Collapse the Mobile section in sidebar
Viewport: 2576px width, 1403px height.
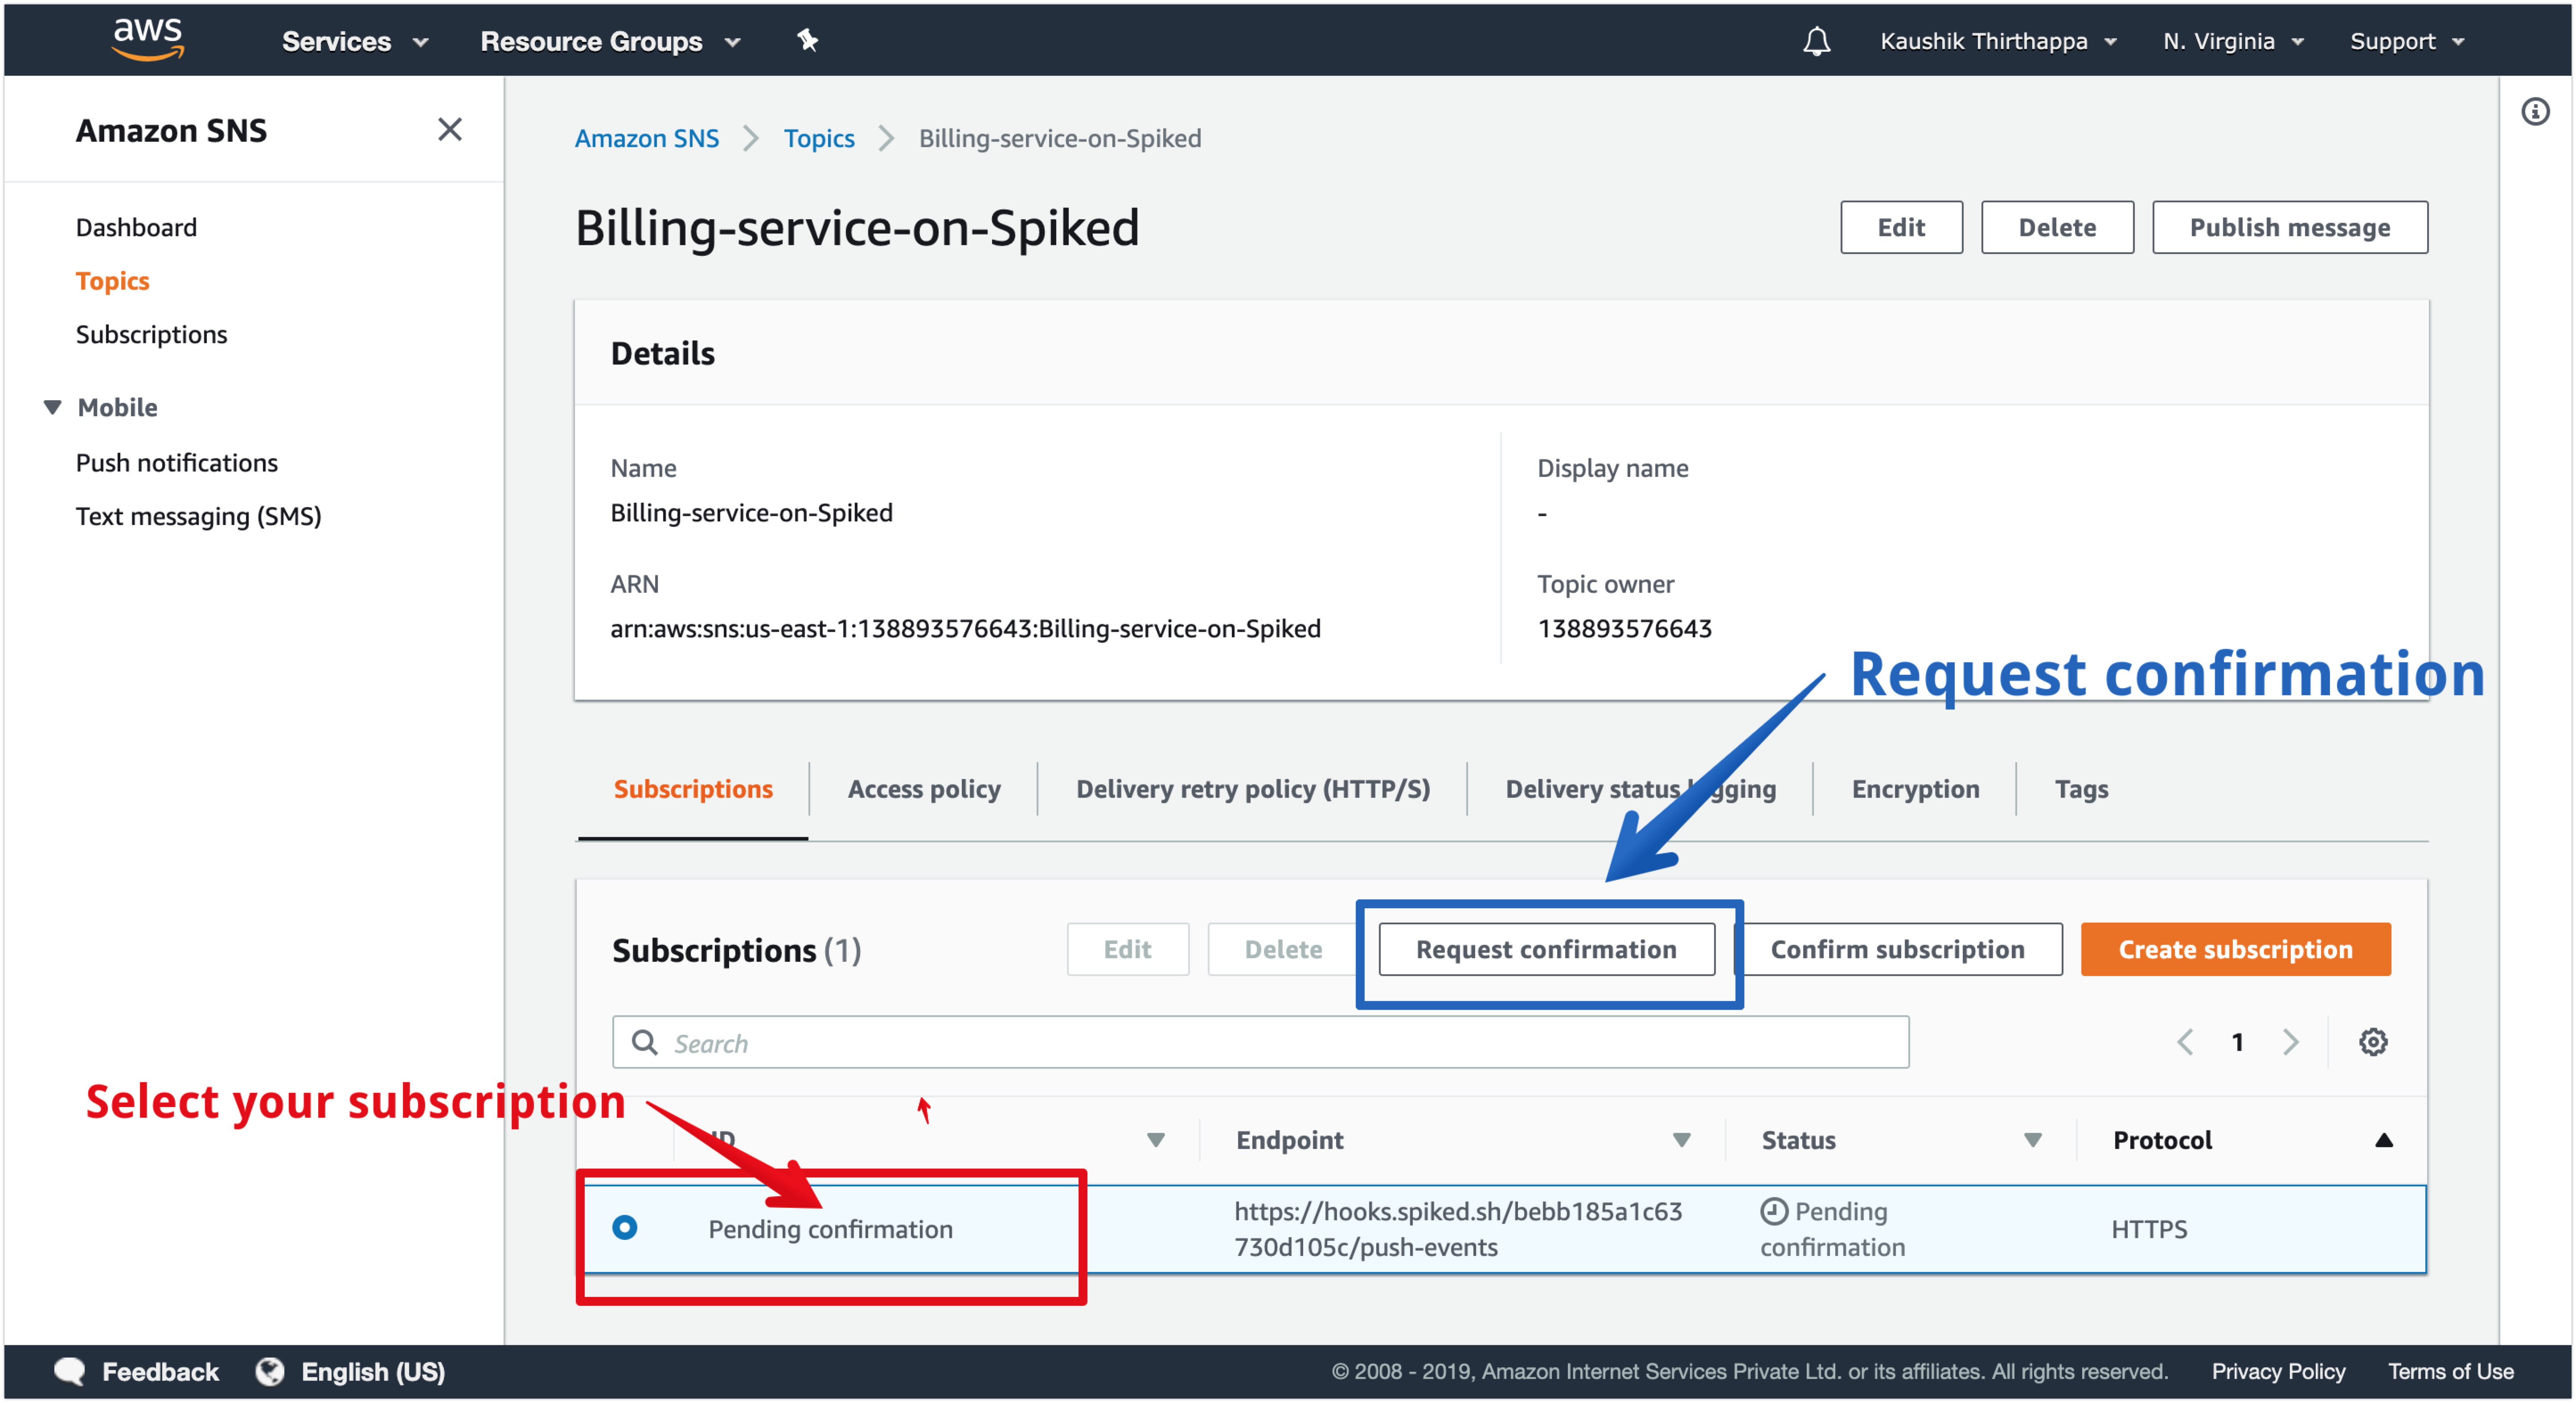[52, 407]
